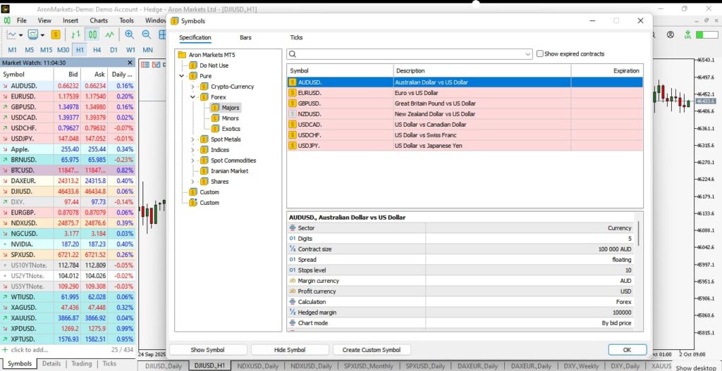Click the search magnifier in Symbols dialog
Screen dimensions: 722x371
pyautogui.click(x=293, y=54)
